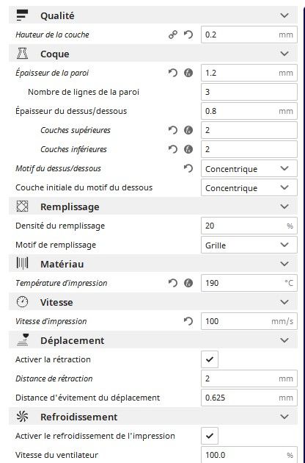Click the Distance de rétraction input
The width and height of the screenshot is (305, 463).
(x=249, y=378)
